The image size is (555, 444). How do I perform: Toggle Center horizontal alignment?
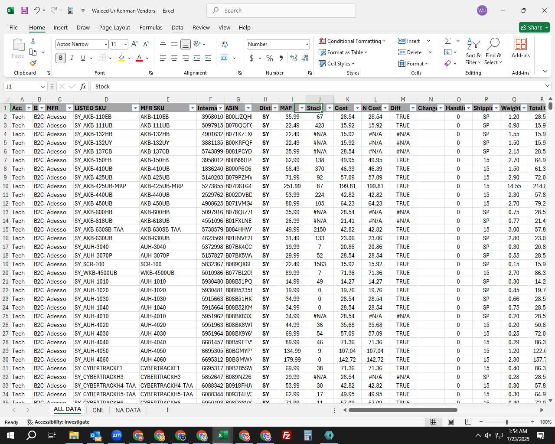click(x=174, y=58)
